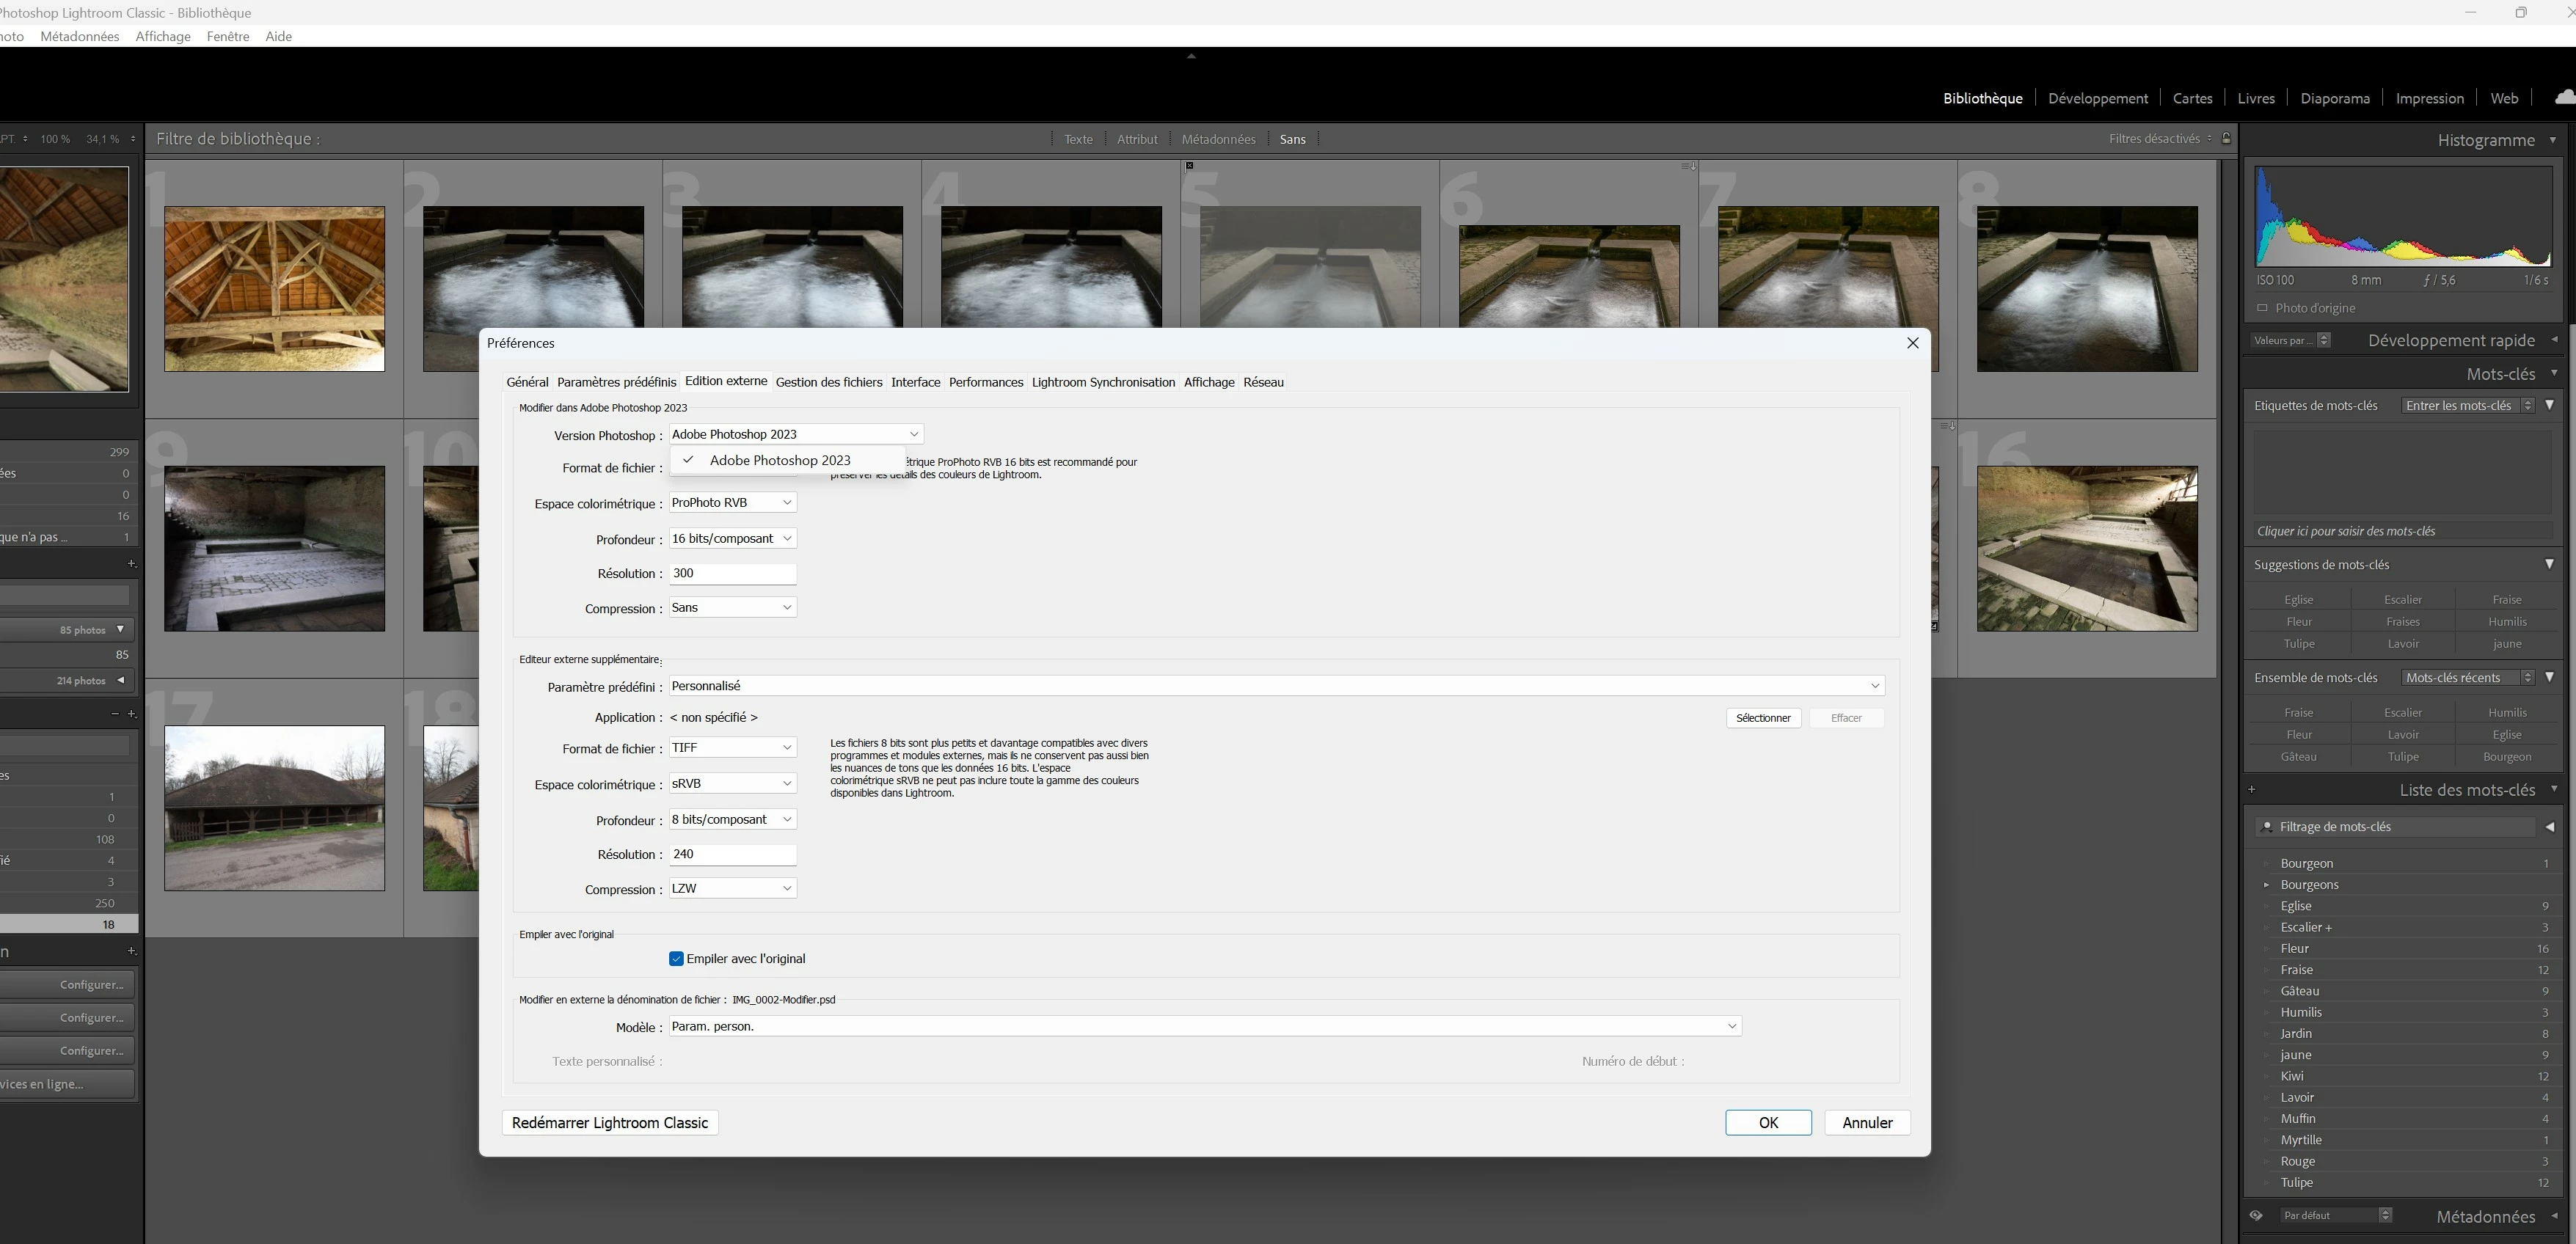Switch to the Gestion des fichiers tab
The image size is (2576, 1244).
click(828, 382)
